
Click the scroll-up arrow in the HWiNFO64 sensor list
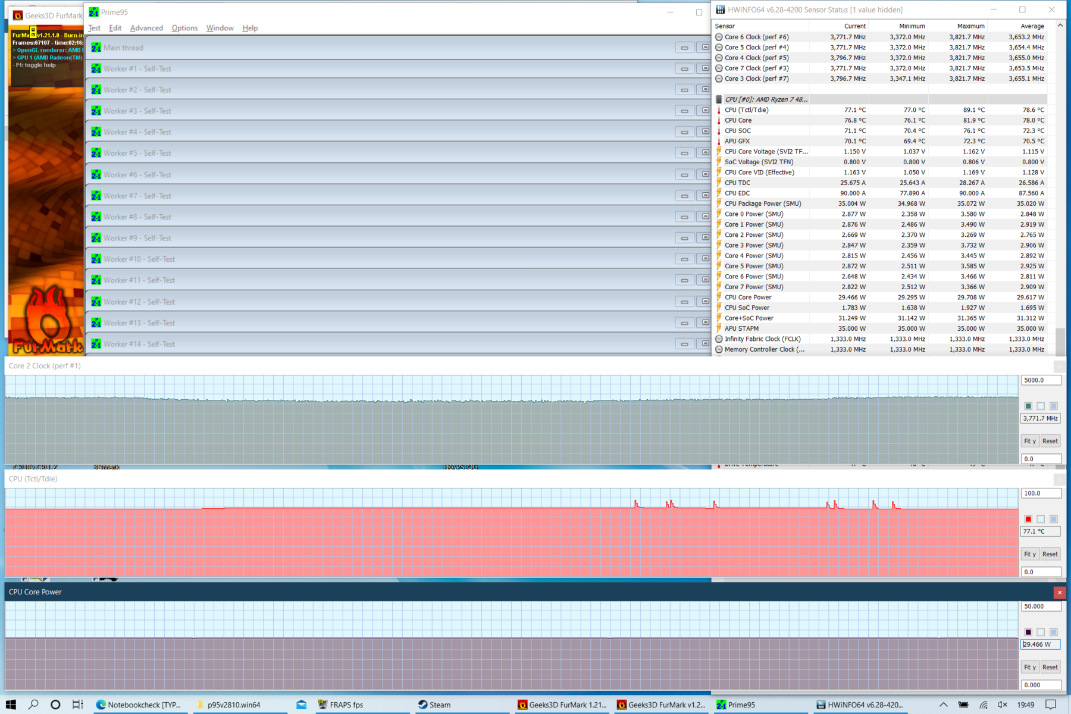tap(1060, 26)
